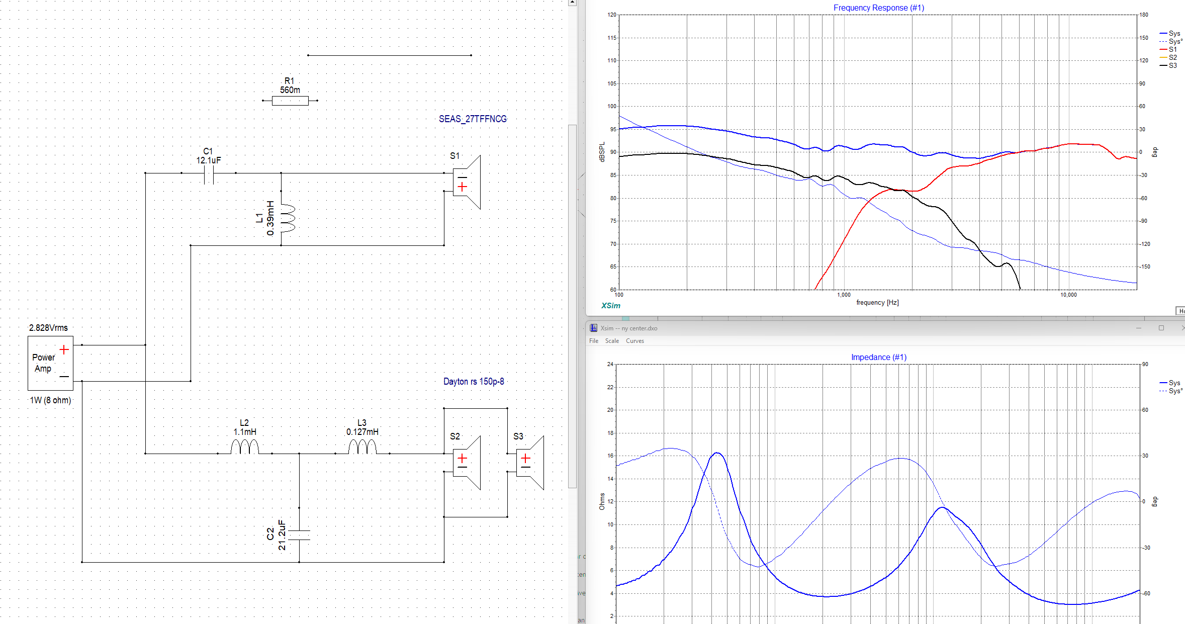
Task: Select the L1 0.39mH inductor symbol
Action: pos(287,218)
